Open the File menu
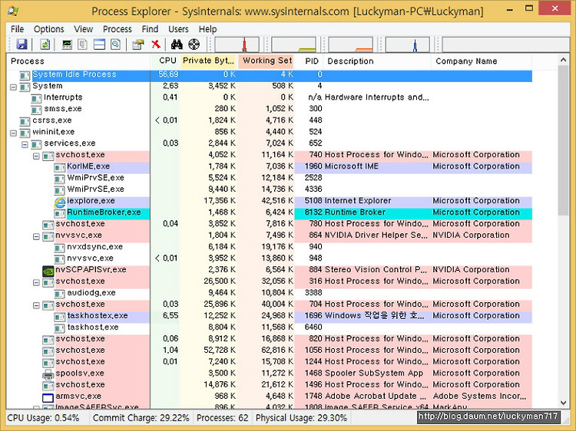 17,29
